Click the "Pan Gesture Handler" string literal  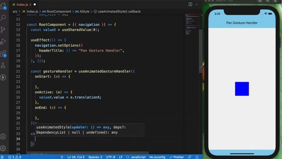(100, 50)
